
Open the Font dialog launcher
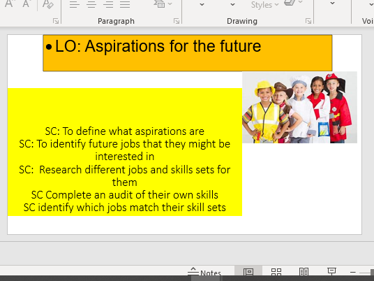(56, 21)
